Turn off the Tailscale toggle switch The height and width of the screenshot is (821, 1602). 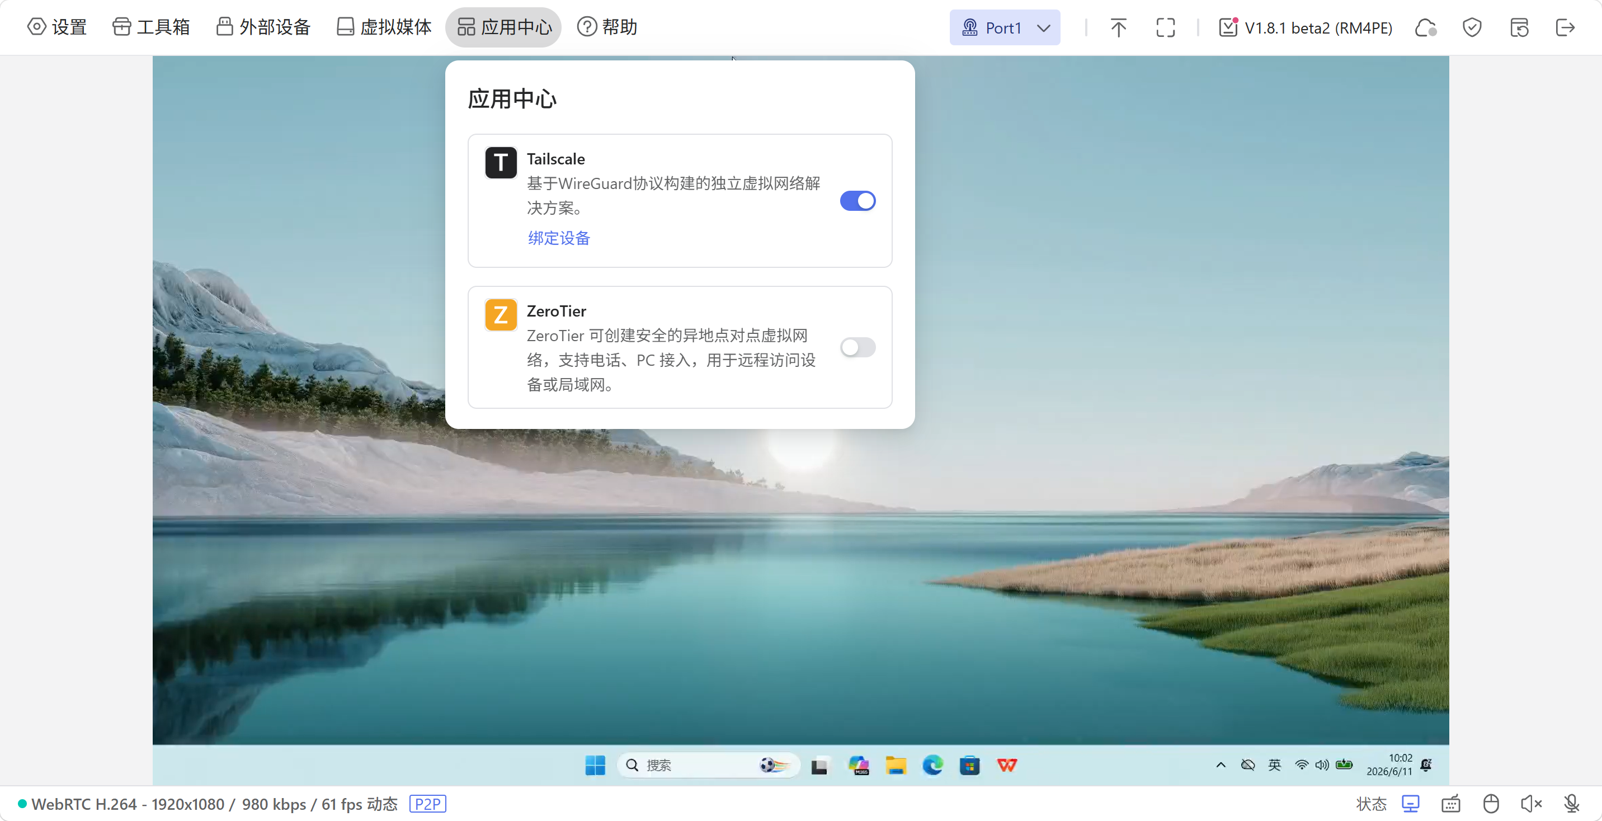click(x=857, y=201)
